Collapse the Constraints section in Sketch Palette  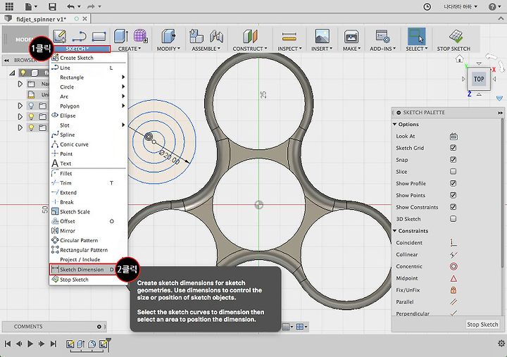coord(394,231)
